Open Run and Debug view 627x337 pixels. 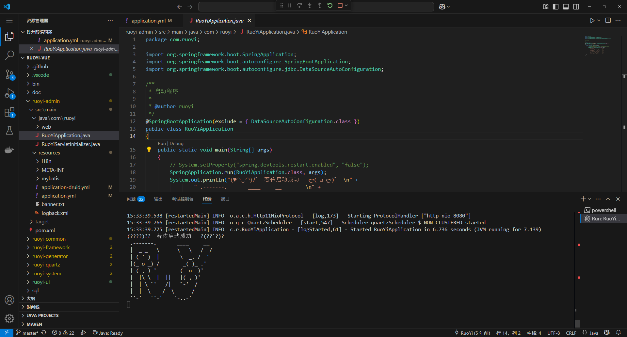click(9, 94)
